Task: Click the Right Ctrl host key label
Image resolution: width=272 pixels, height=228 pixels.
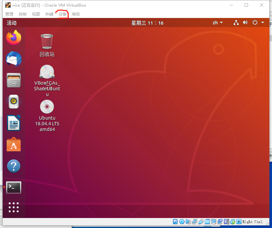Action: (252, 222)
